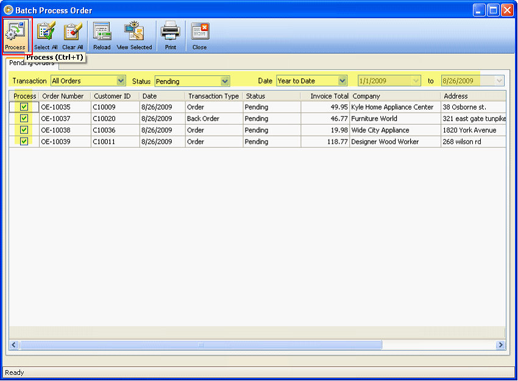Uncheck the checkbox for order OE-10037
Viewport: 518px width, 381px height.
tap(24, 119)
